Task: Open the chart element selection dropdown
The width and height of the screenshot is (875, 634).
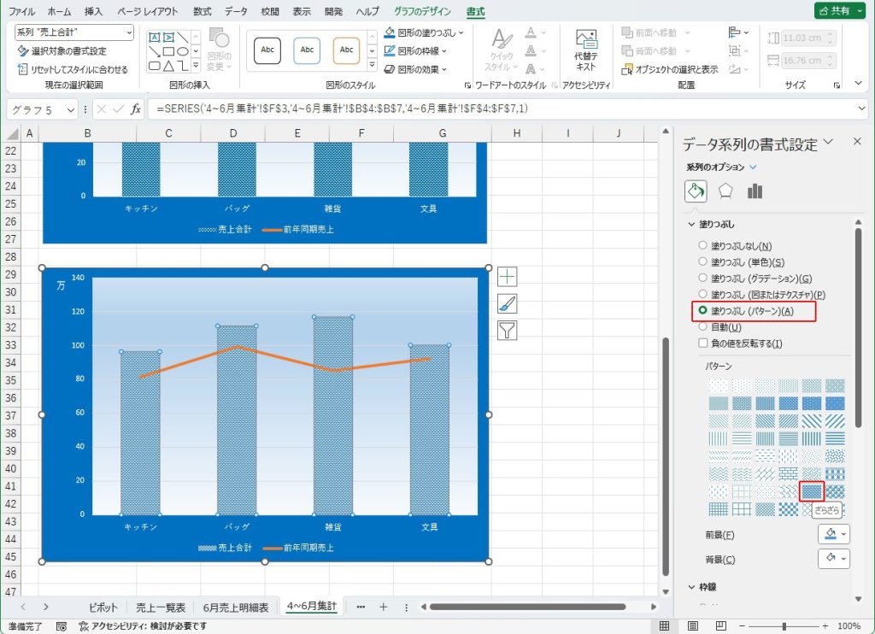Action: tap(74, 32)
